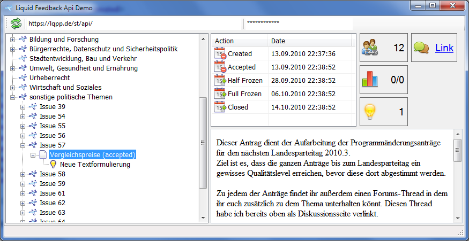Collapse sonstige politische Themen node
The width and height of the screenshot is (469, 241).
12,97
